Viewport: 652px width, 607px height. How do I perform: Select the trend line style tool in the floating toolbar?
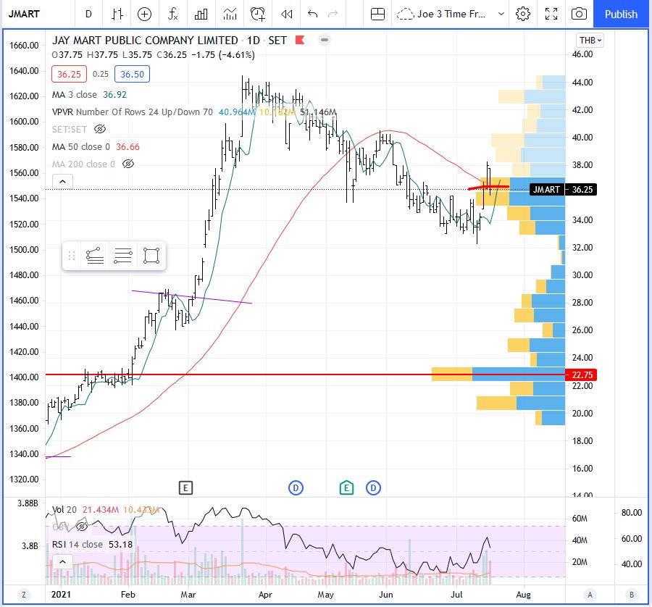[95, 256]
